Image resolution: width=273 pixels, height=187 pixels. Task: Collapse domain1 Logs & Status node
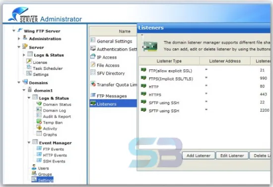click(x=29, y=98)
